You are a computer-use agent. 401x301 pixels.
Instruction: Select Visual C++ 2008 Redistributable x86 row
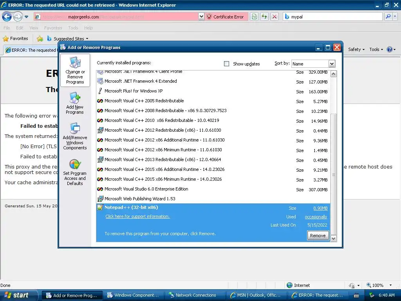pos(213,111)
